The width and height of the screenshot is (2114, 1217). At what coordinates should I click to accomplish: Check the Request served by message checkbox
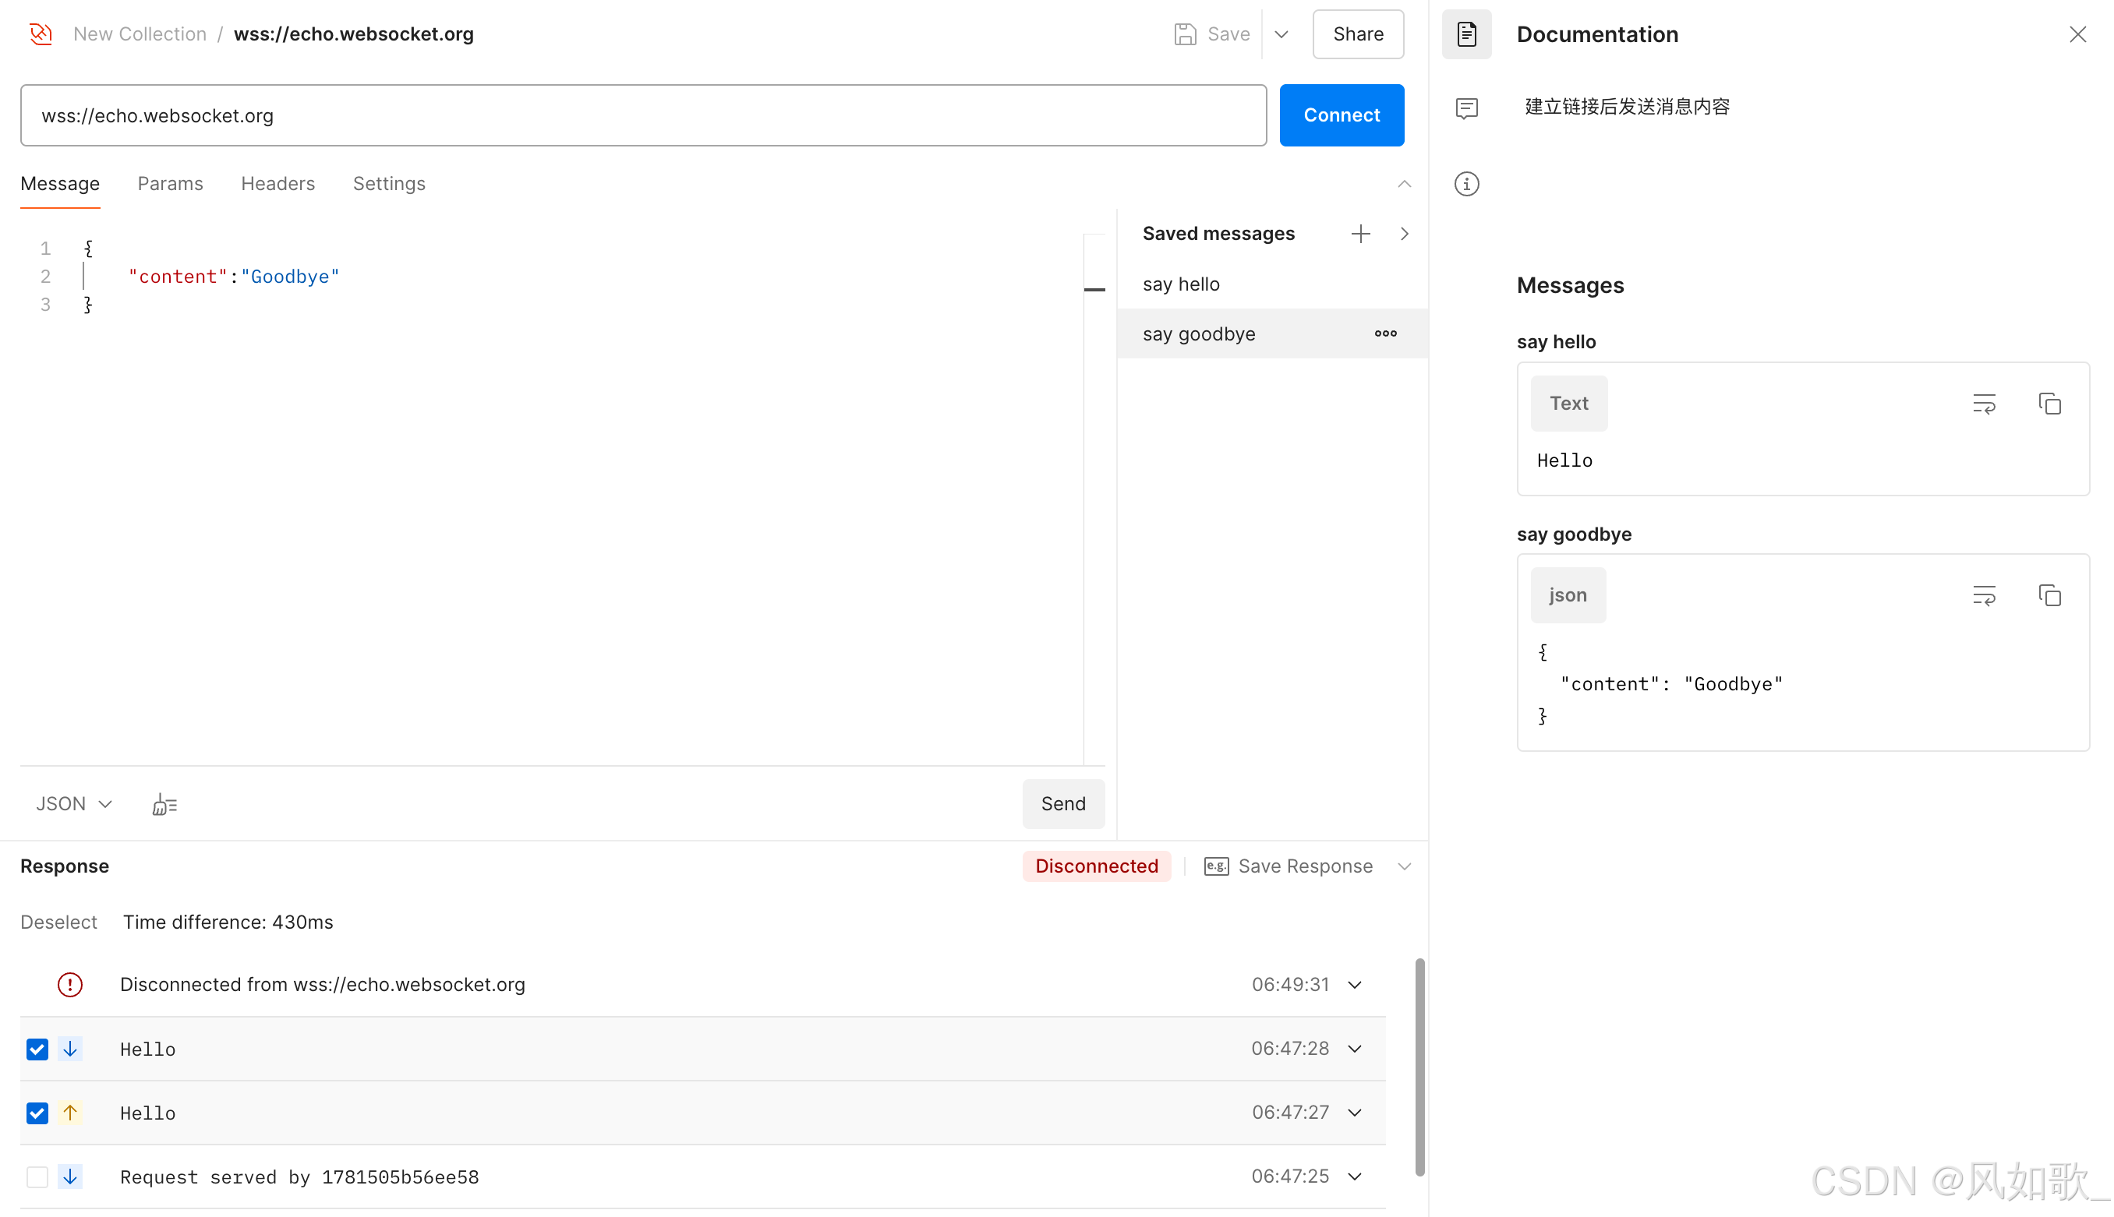coord(37,1177)
